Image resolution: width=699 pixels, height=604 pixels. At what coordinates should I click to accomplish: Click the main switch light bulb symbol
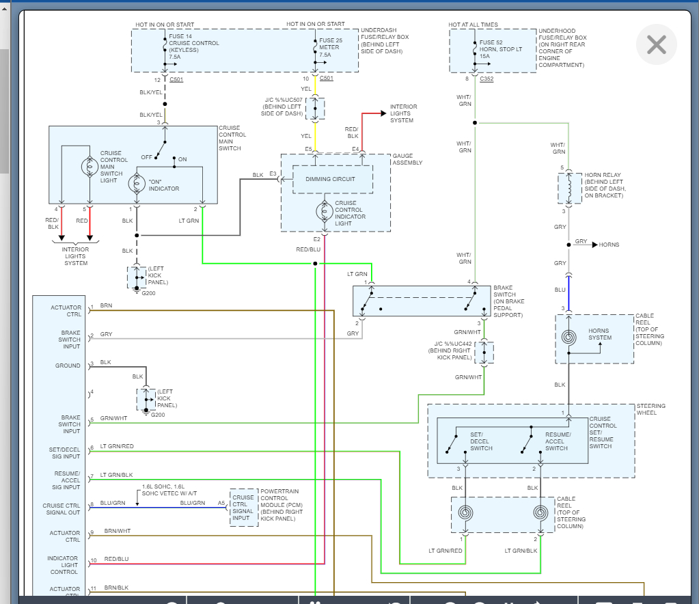pyautogui.click(x=89, y=166)
